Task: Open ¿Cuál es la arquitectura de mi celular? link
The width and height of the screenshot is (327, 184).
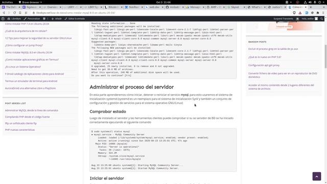Action: [x=26, y=31]
